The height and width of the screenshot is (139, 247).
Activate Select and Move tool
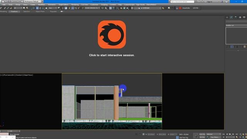[37, 8]
